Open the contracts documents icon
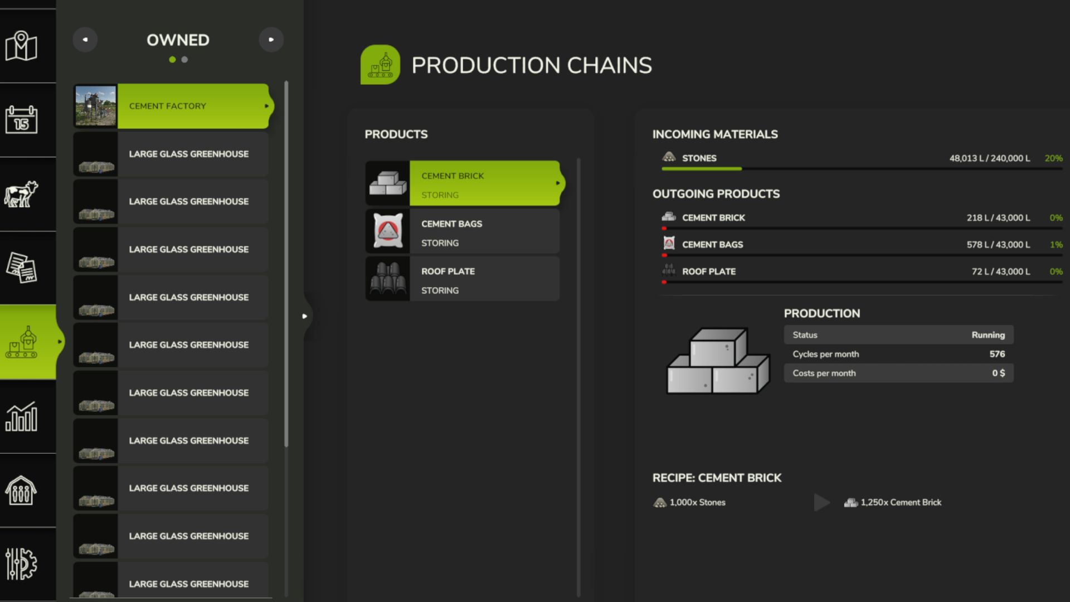The height and width of the screenshot is (602, 1070). coord(21,268)
